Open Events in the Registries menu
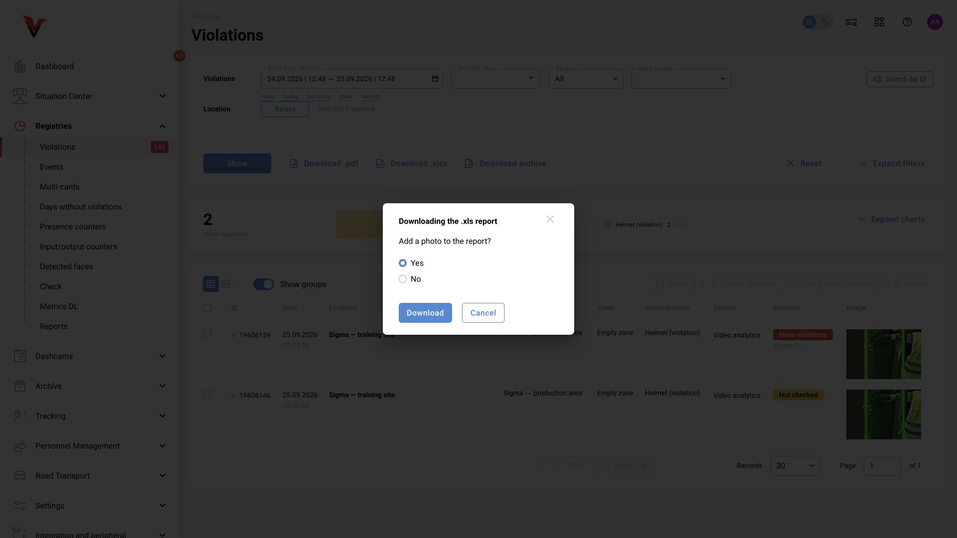The width and height of the screenshot is (957, 538). [51, 167]
